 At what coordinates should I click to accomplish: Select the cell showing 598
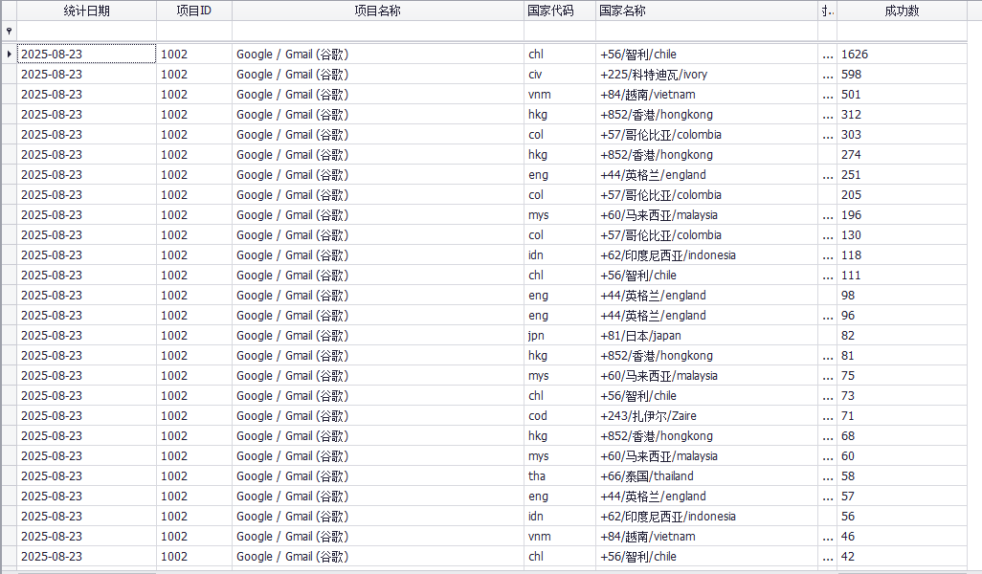click(x=902, y=75)
